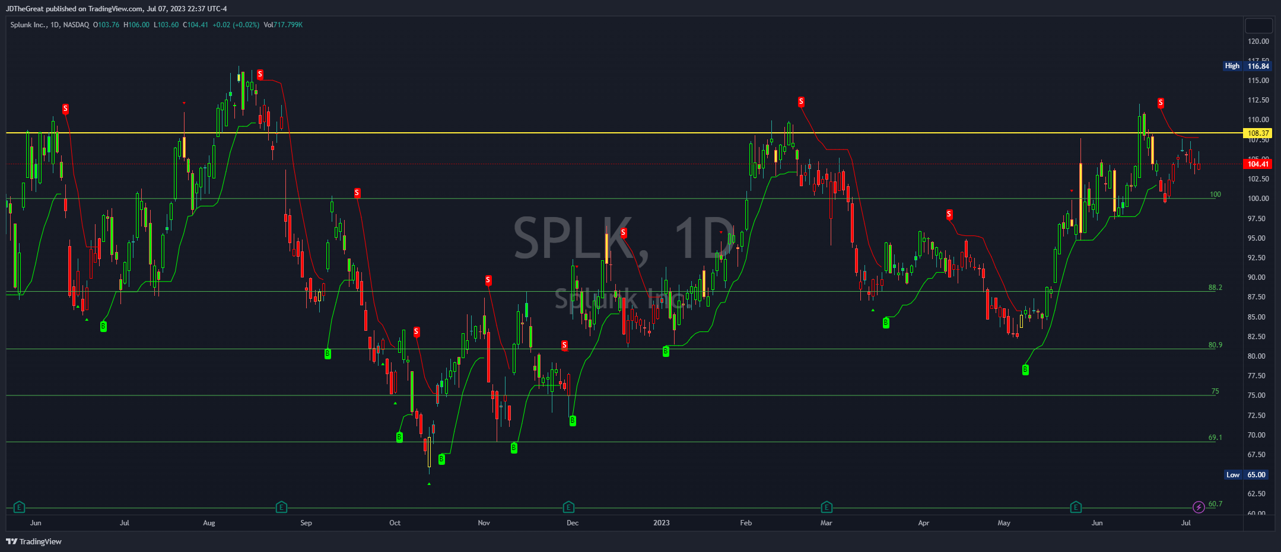Viewport: 1281px width, 552px height.
Task: Select the S sell signal near 100 in September
Action: click(x=357, y=193)
